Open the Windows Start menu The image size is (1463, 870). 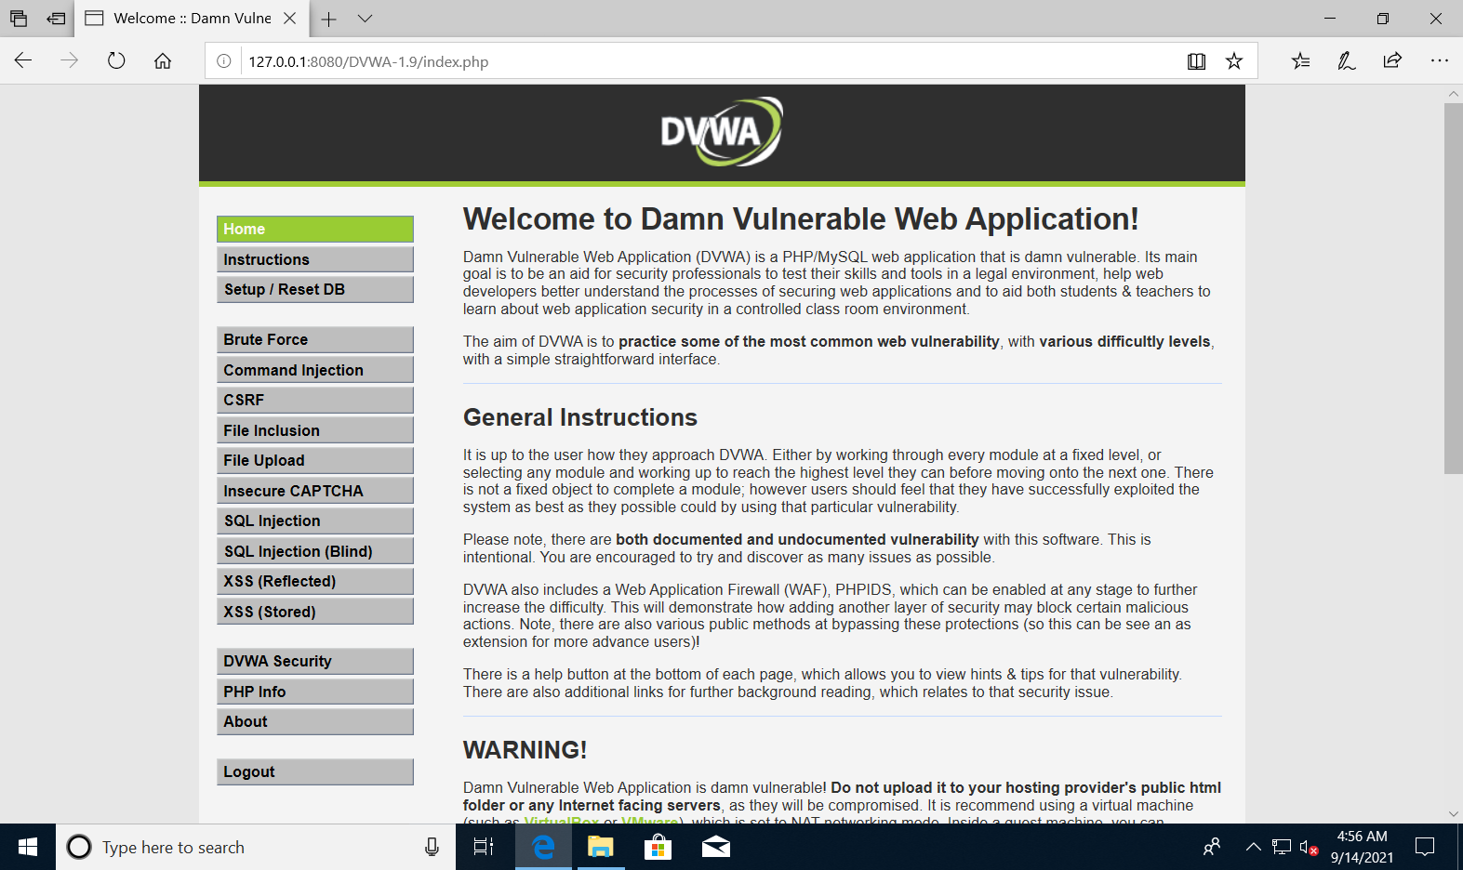coord(28,847)
